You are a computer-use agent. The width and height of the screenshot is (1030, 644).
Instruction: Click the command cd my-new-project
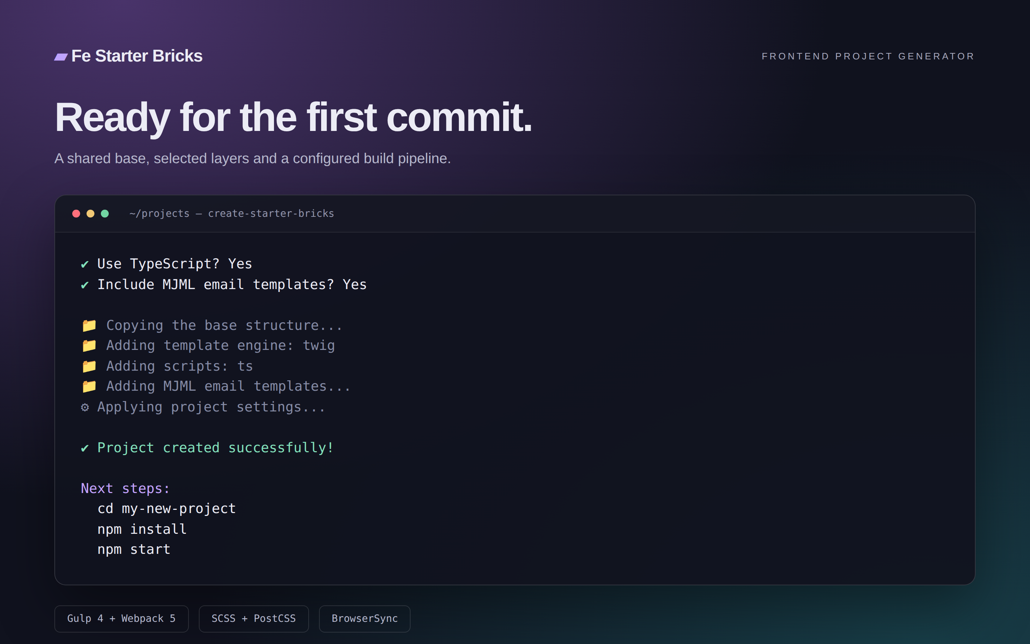pyautogui.click(x=166, y=508)
